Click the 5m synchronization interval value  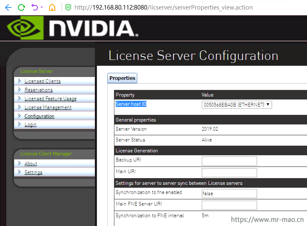tap(205, 216)
